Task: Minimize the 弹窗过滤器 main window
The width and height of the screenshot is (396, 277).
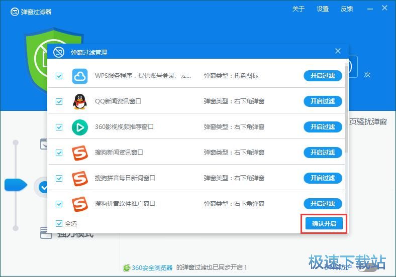Action: (370, 9)
